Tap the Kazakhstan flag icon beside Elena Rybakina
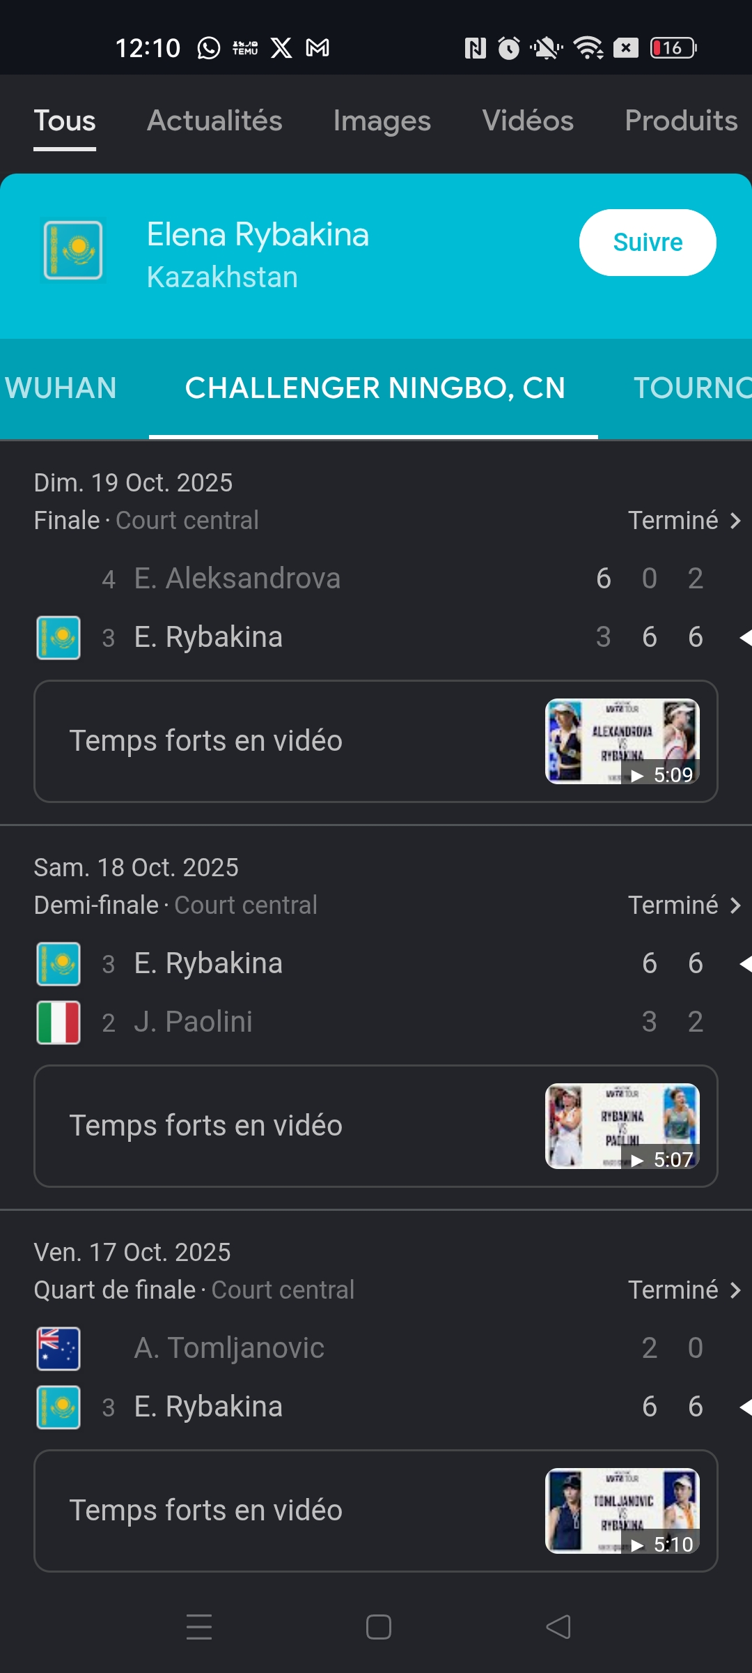 tap(73, 250)
